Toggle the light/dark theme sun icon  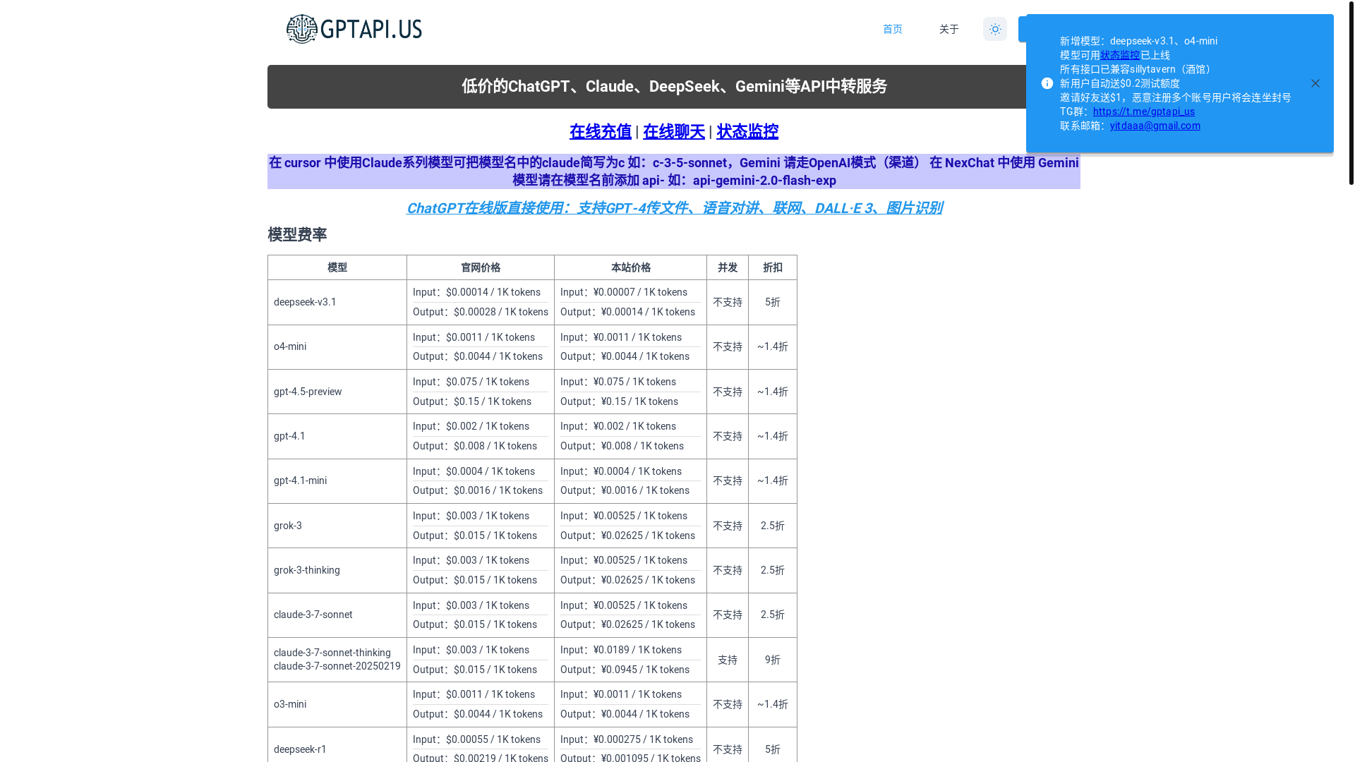994,29
